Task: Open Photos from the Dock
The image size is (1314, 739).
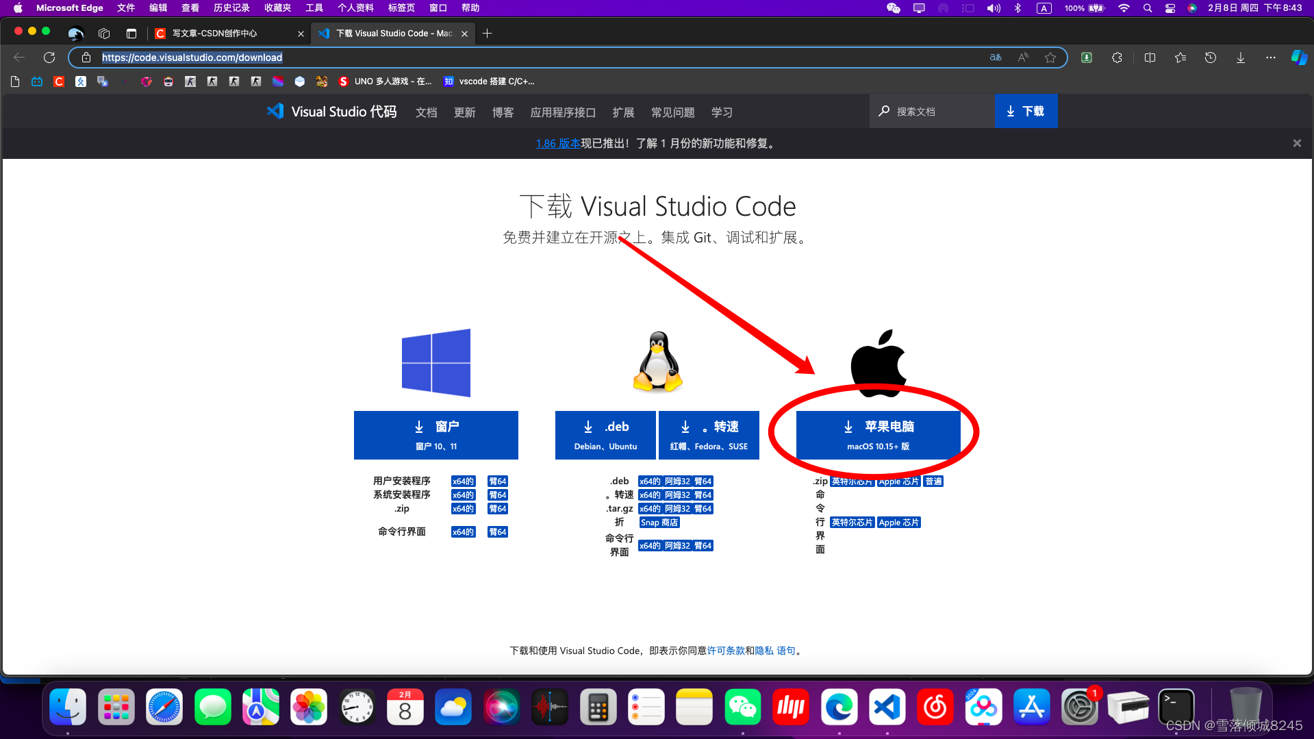Action: pyautogui.click(x=309, y=707)
